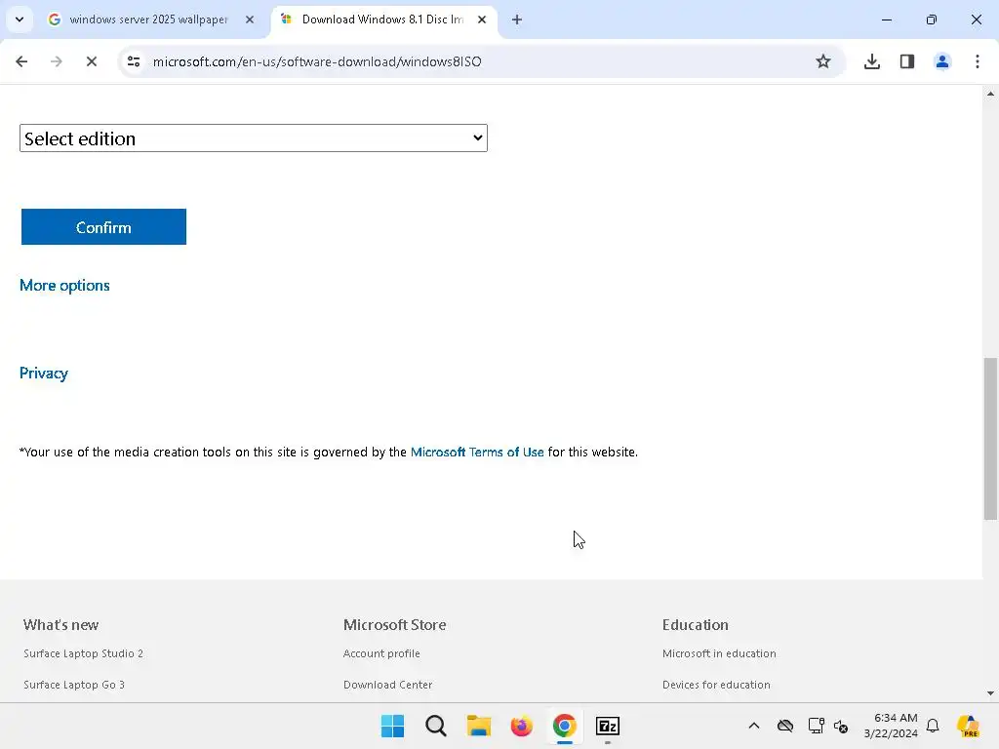Click the microsoft.com URL in the address bar
999x749 pixels.
point(317,61)
